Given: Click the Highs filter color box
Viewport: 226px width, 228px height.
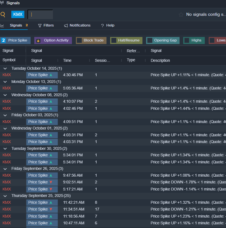Looking at the screenshot, I should point(187,40).
